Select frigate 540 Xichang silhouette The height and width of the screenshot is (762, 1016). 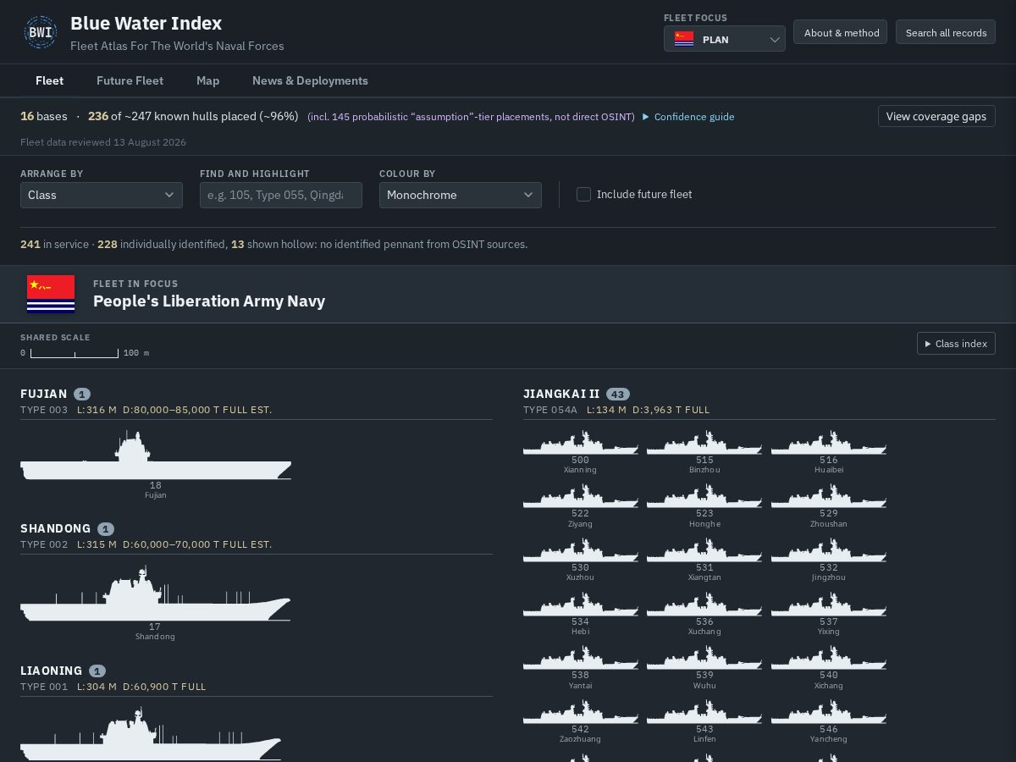click(x=829, y=659)
